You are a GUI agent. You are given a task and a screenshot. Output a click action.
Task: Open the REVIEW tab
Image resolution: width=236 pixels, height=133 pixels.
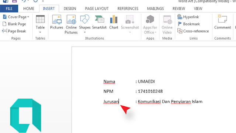pyautogui.click(x=179, y=8)
